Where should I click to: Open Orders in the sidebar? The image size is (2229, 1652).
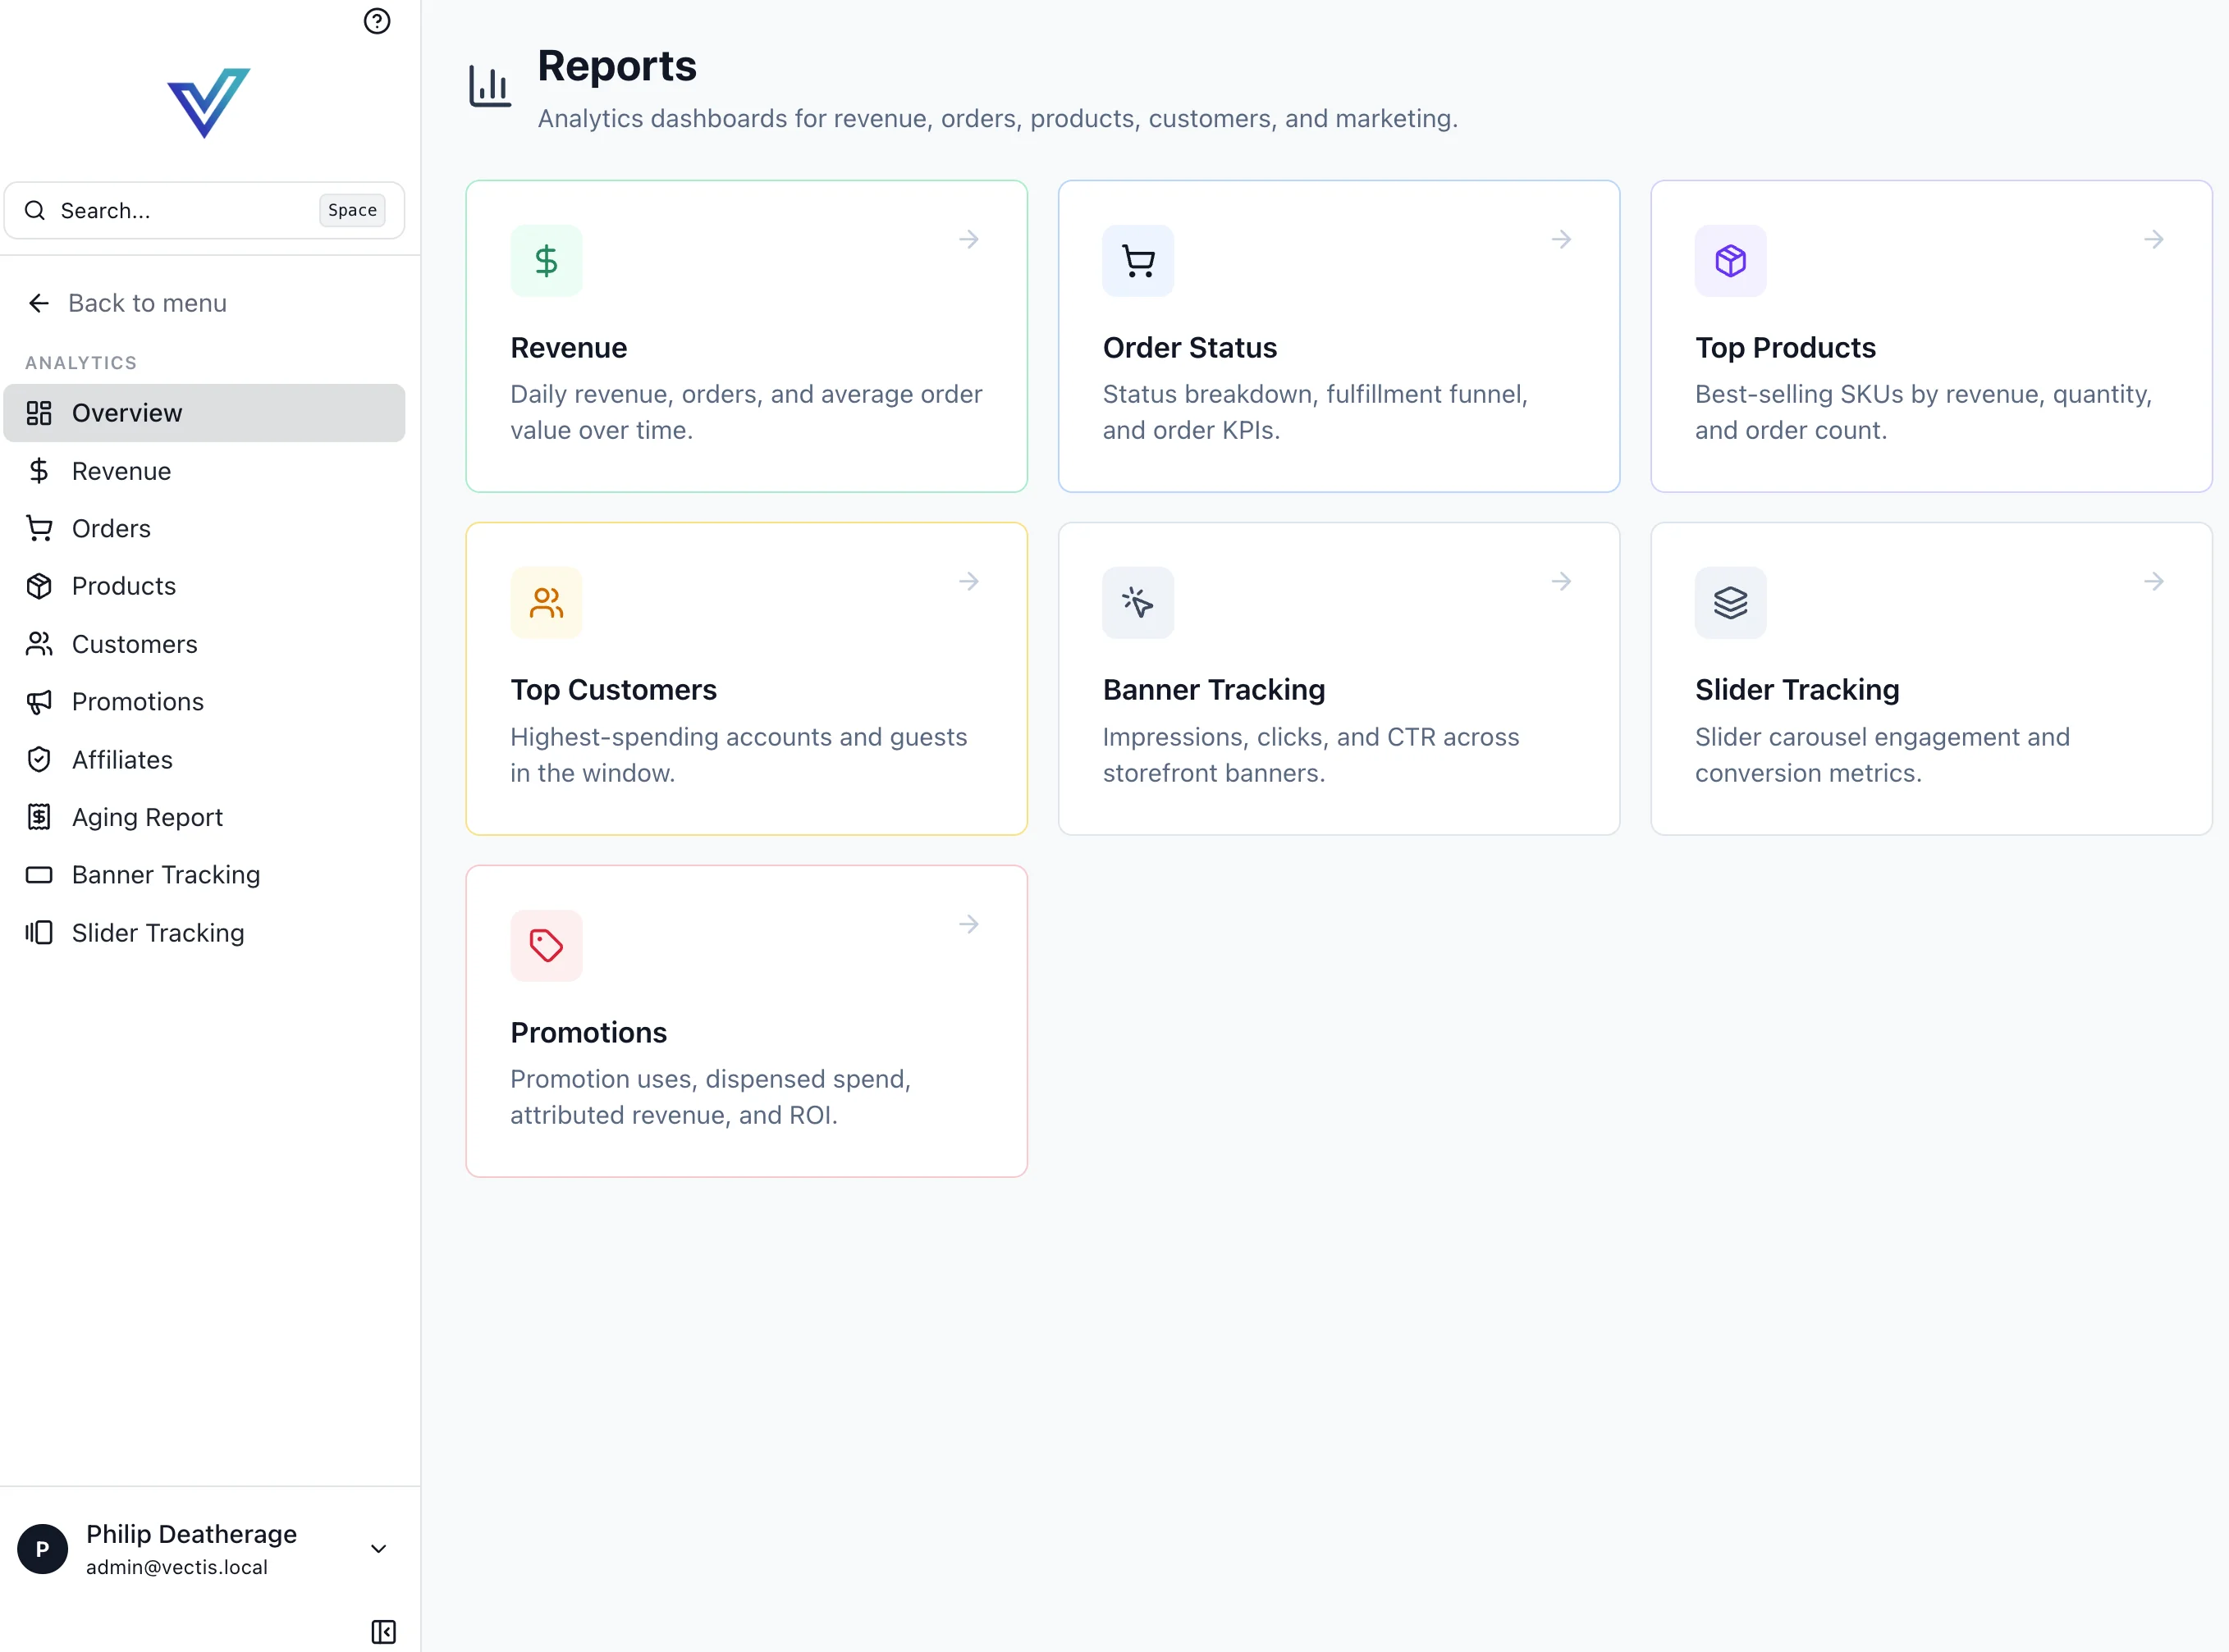tap(204, 528)
